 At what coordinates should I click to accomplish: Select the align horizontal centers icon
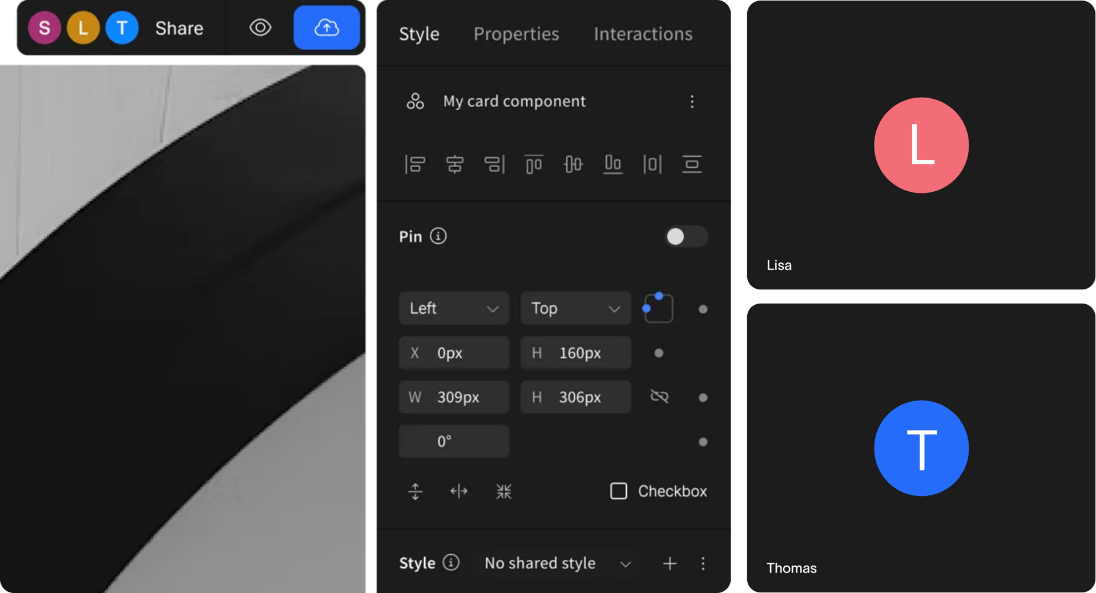(455, 164)
